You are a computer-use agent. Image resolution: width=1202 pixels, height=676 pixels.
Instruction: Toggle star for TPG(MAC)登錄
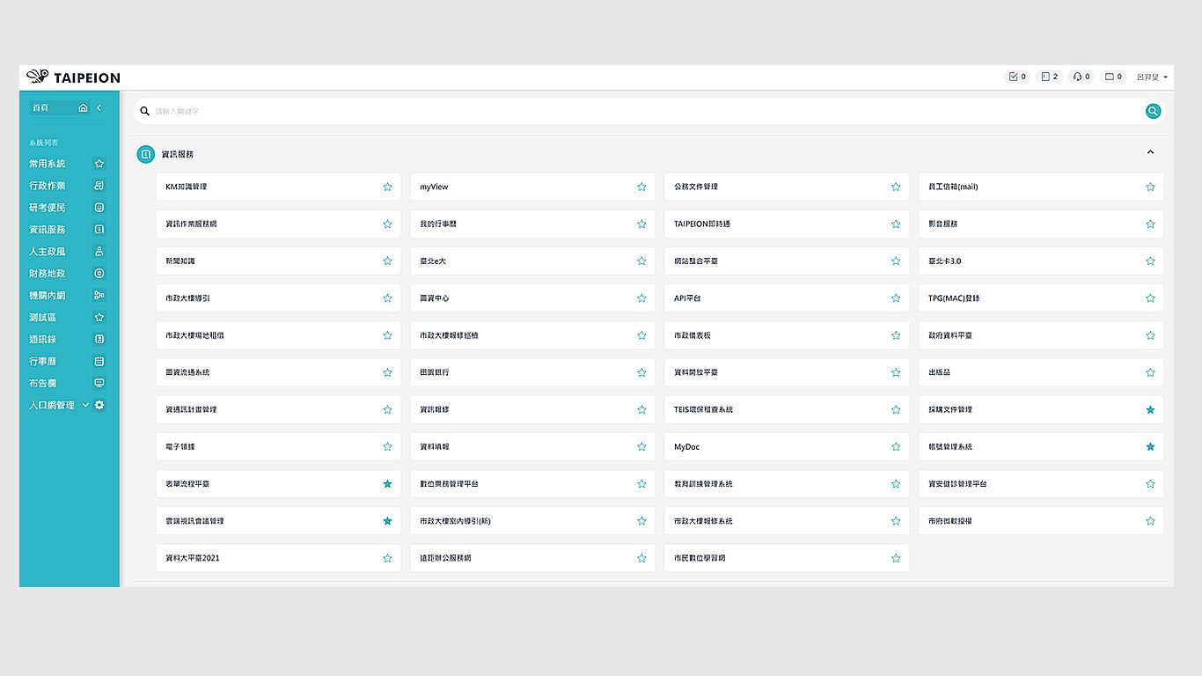point(1150,298)
